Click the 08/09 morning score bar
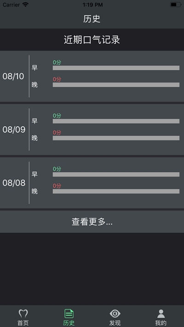Viewport: 184px width, 327px height. (x=116, y=121)
